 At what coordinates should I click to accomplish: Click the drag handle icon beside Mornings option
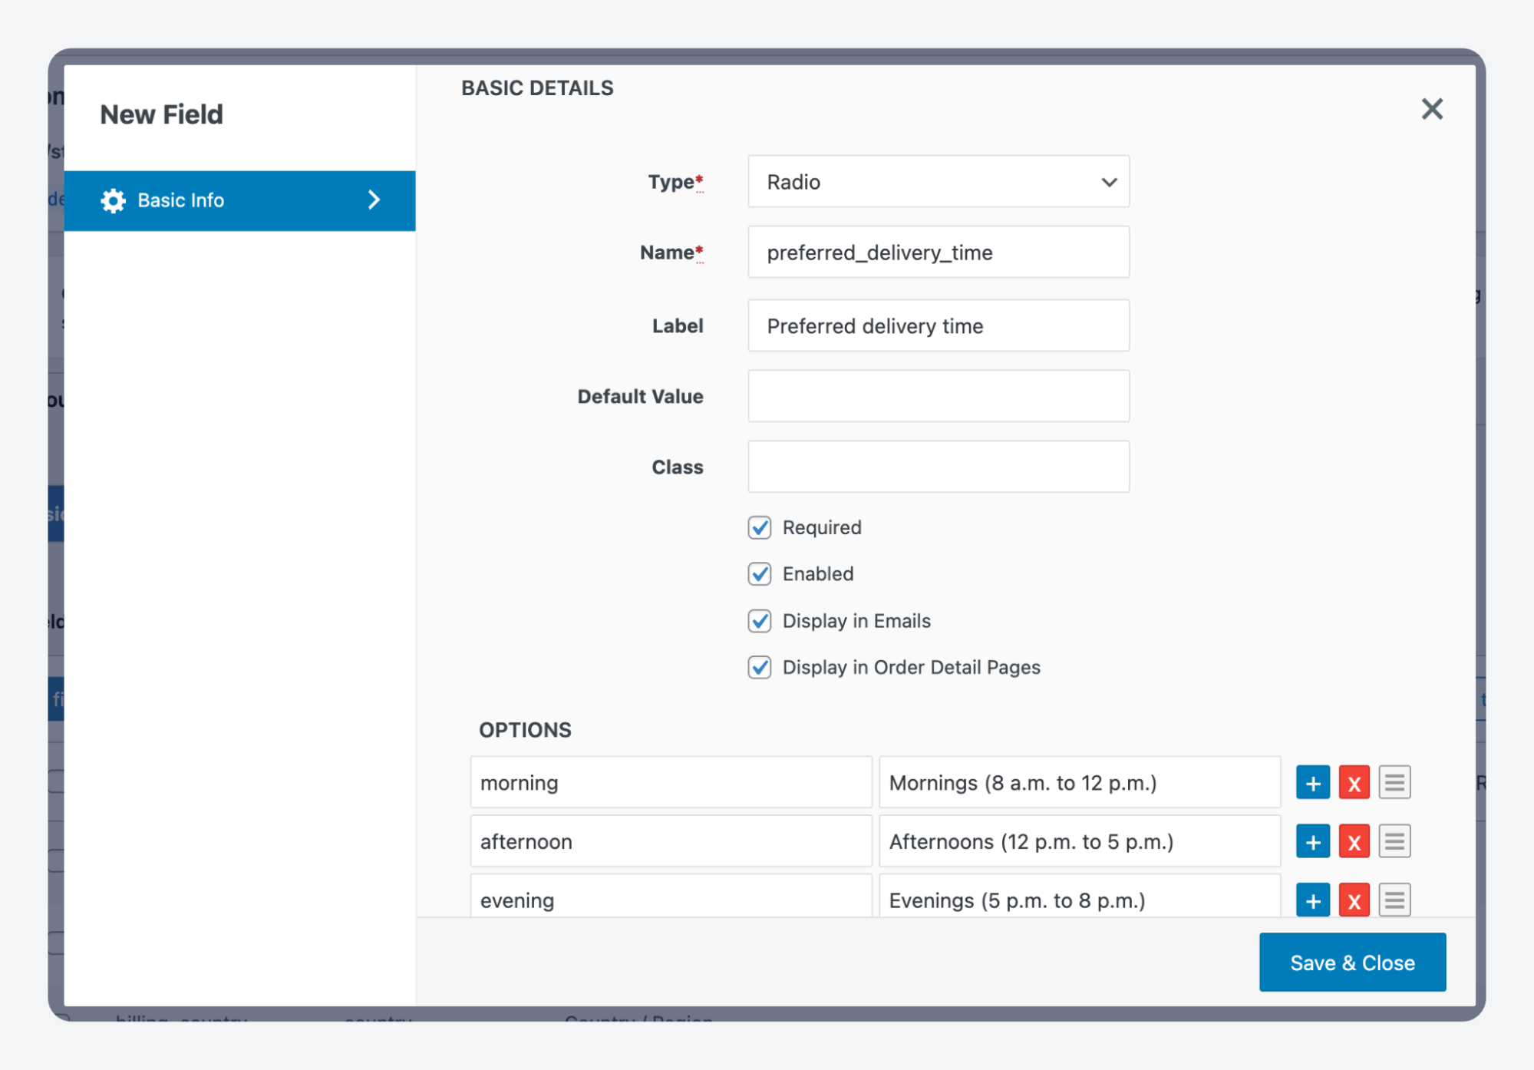tap(1394, 782)
